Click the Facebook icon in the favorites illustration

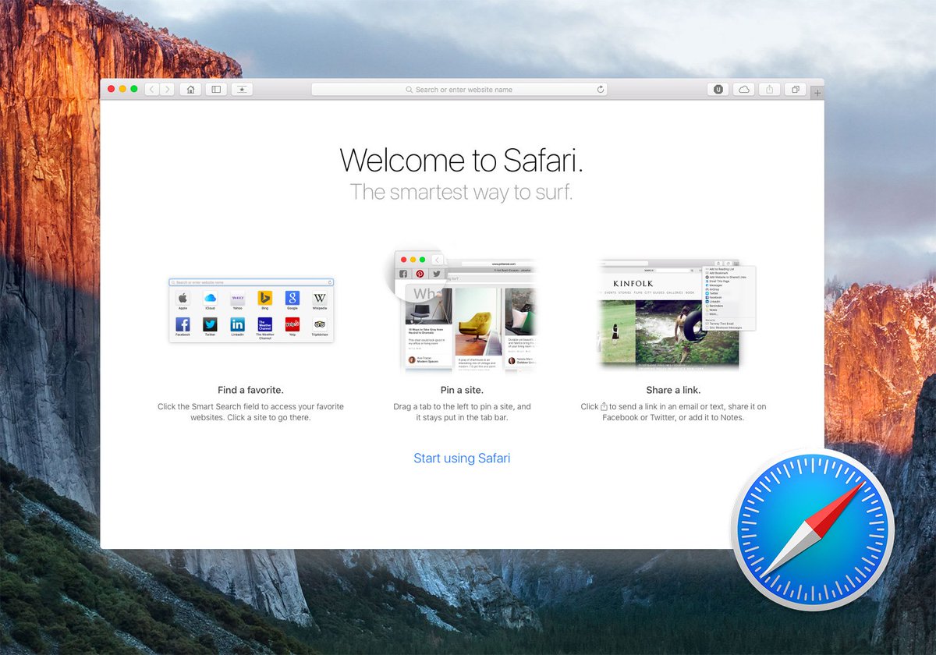pos(183,324)
